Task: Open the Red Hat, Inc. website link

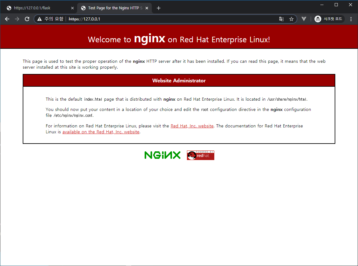Action: tap(192, 126)
